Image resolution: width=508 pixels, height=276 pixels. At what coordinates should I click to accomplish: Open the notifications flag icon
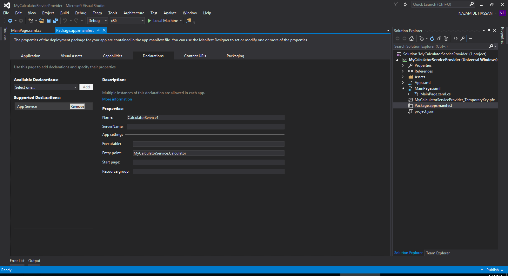(x=396, y=4)
